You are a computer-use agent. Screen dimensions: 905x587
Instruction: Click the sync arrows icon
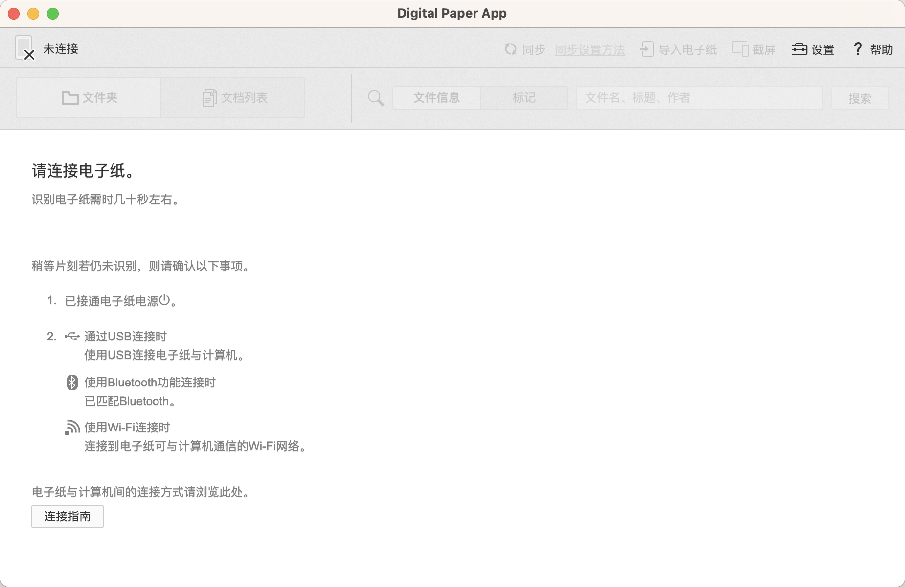[x=510, y=49]
